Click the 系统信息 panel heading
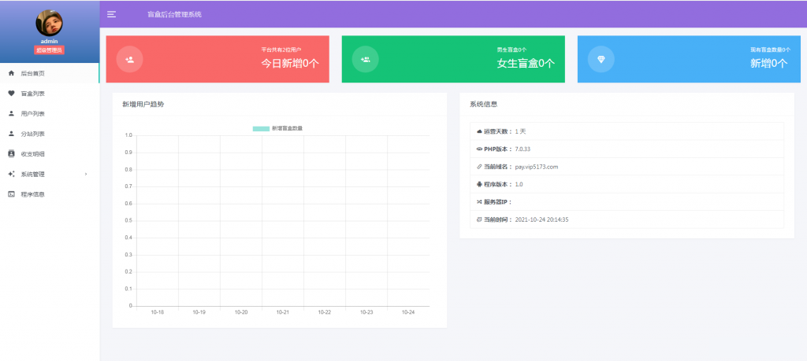 pyautogui.click(x=484, y=105)
